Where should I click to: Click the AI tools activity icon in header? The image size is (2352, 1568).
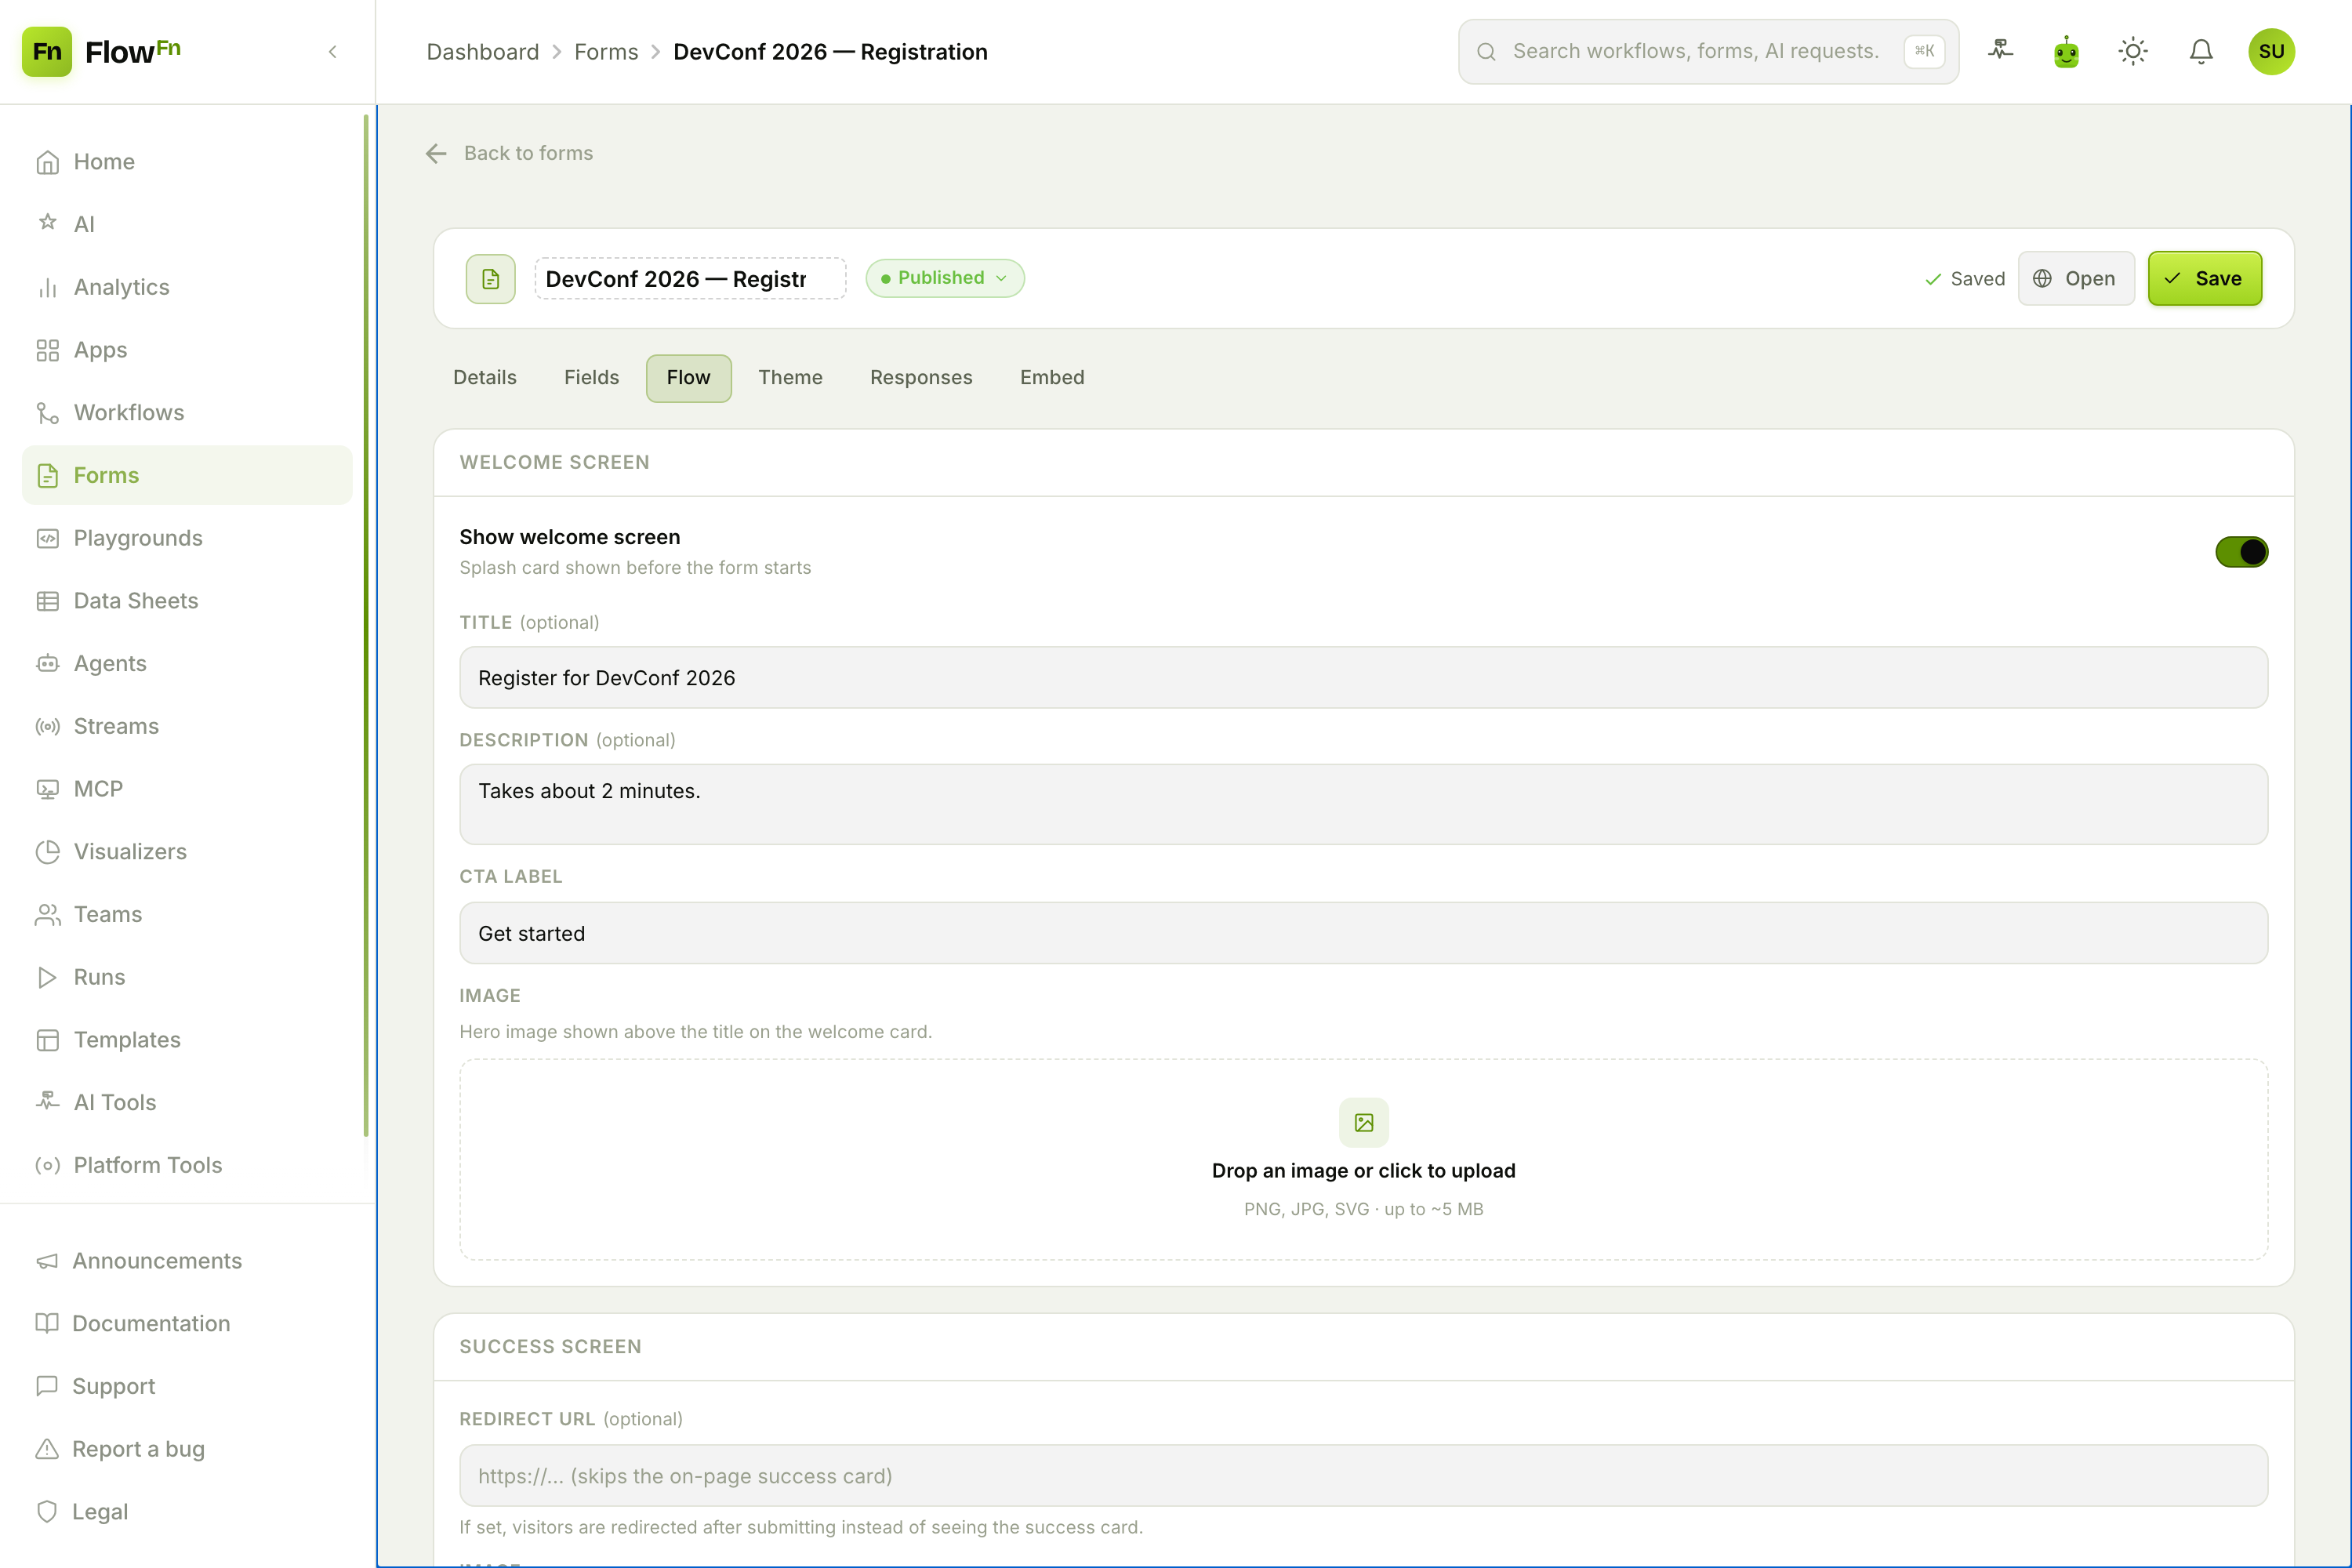(x=2000, y=51)
